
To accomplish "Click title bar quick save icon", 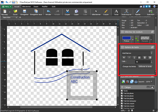I will [x=13, y=2].
